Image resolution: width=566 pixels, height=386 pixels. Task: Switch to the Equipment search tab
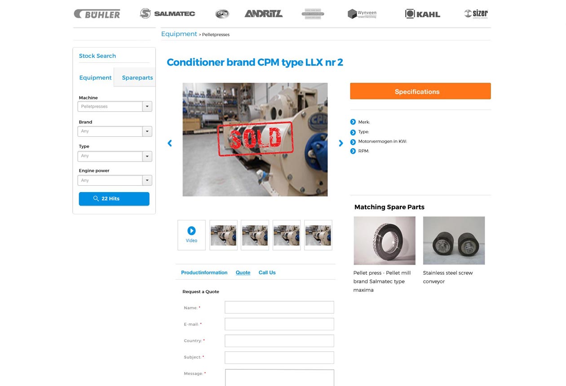(x=95, y=78)
